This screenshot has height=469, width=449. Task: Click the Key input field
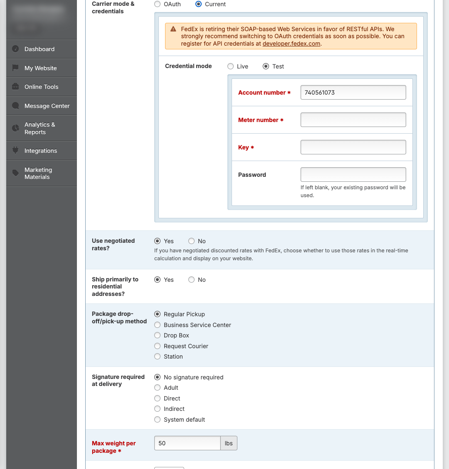353,147
